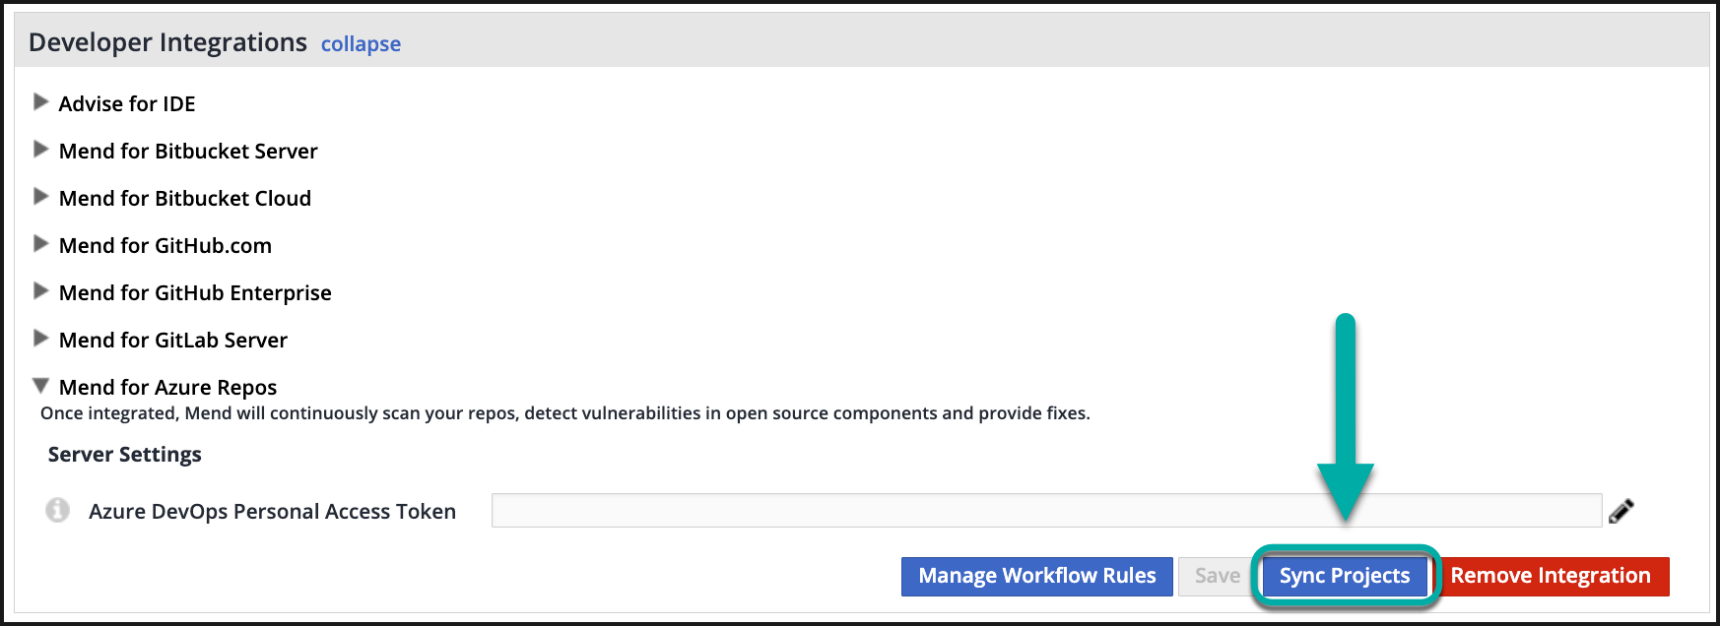Click the pencil edit icon beside token field
1720x626 pixels.
[x=1621, y=511]
